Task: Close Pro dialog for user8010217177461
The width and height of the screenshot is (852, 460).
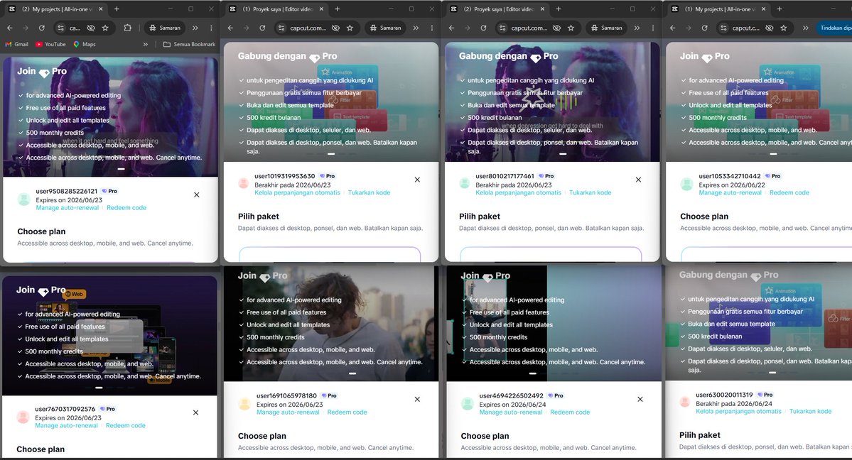Action: [x=638, y=180]
